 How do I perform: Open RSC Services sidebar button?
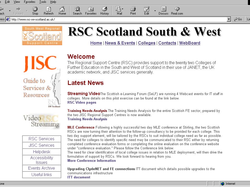pyautogui.click(x=42, y=139)
